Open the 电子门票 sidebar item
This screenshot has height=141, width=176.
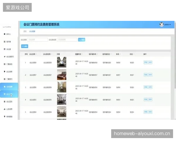[9, 94]
